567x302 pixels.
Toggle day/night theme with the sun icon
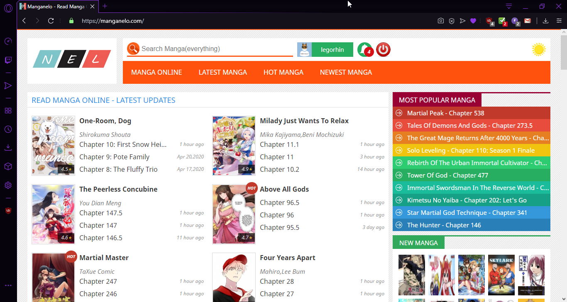tap(539, 50)
